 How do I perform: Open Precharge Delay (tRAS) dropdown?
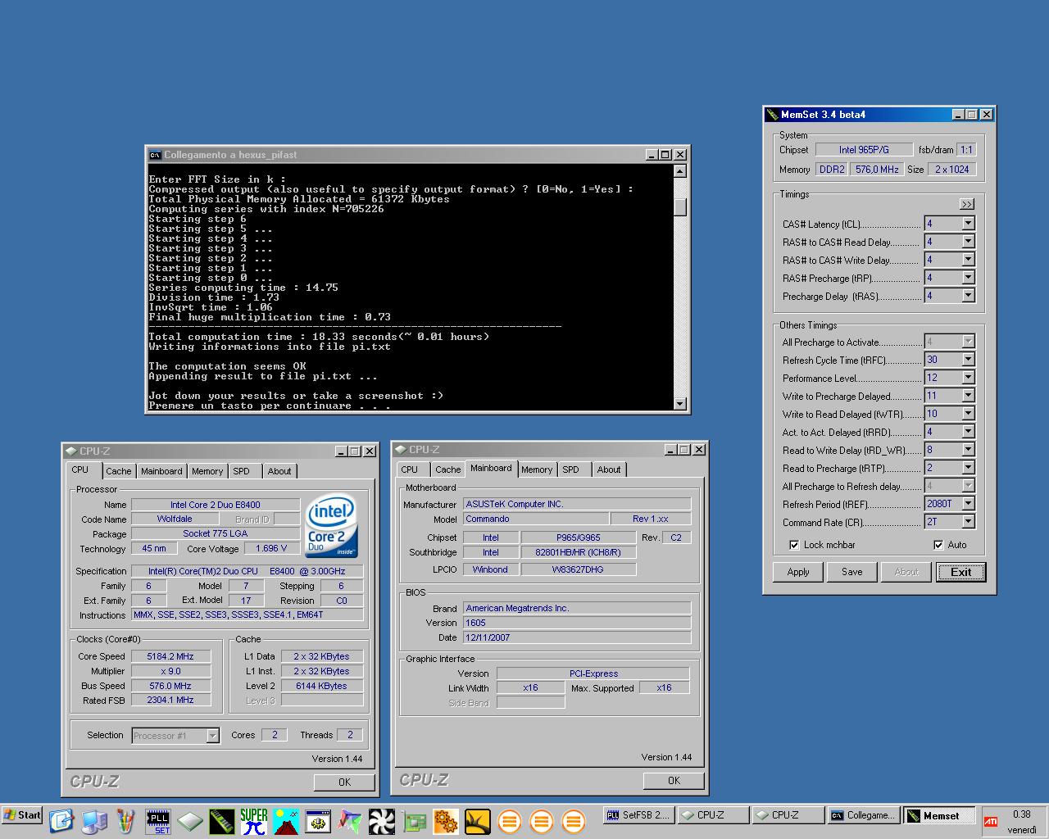pos(968,296)
